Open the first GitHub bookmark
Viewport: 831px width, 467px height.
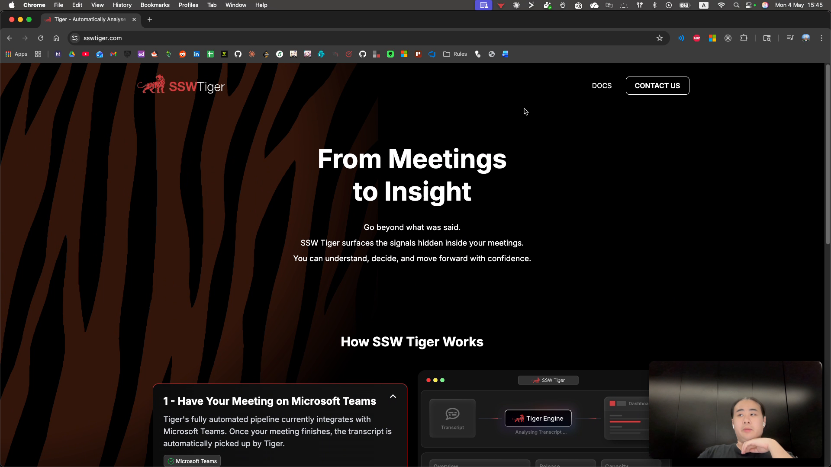(x=238, y=54)
